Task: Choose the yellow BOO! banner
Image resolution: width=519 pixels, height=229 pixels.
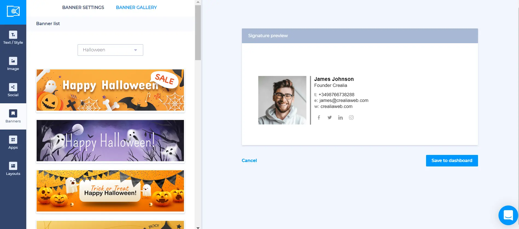Action: 110,225
